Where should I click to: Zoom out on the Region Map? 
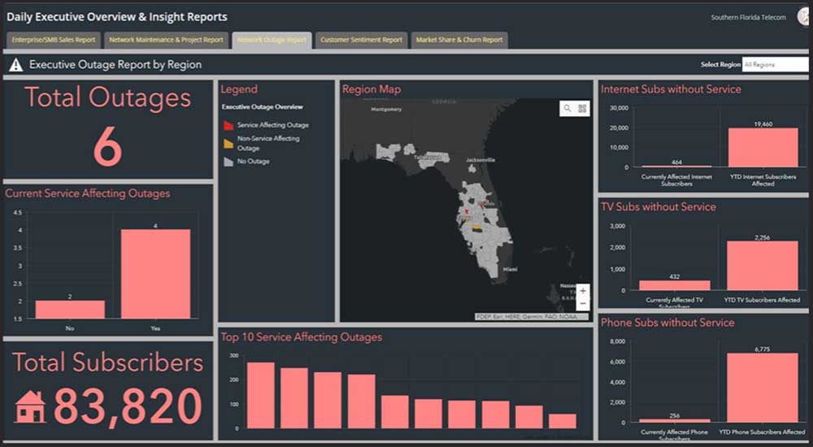tap(583, 303)
